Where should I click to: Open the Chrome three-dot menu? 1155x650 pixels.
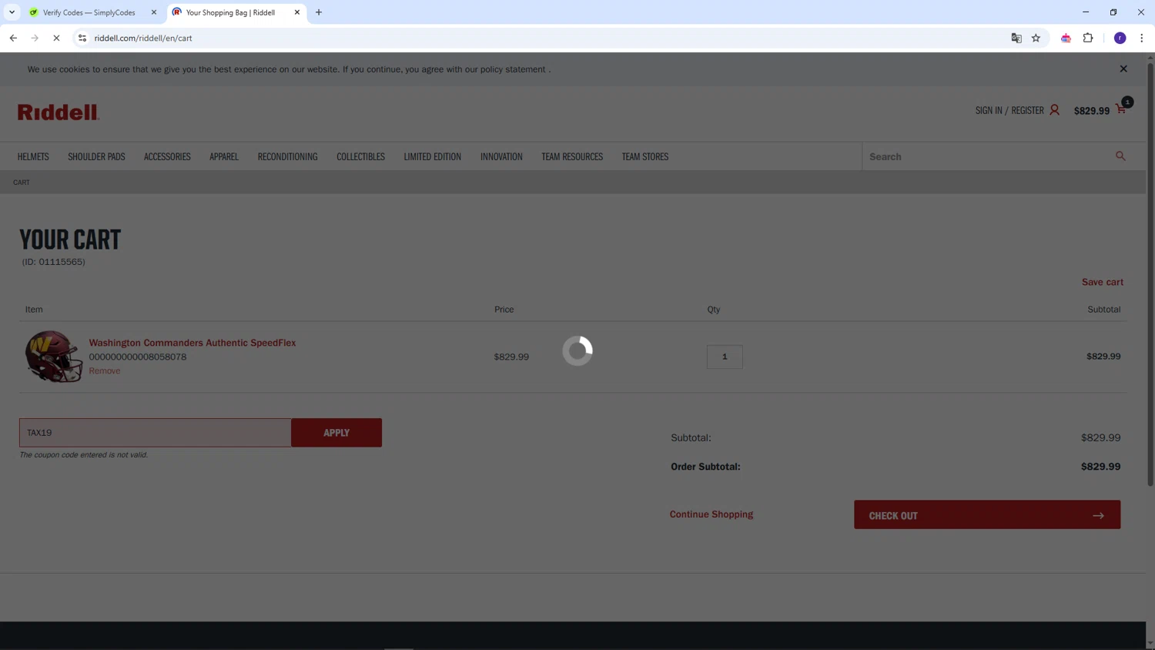click(x=1142, y=38)
